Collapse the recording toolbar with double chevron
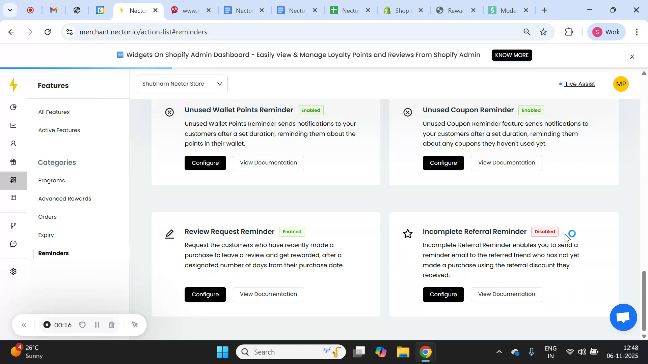 [24, 325]
